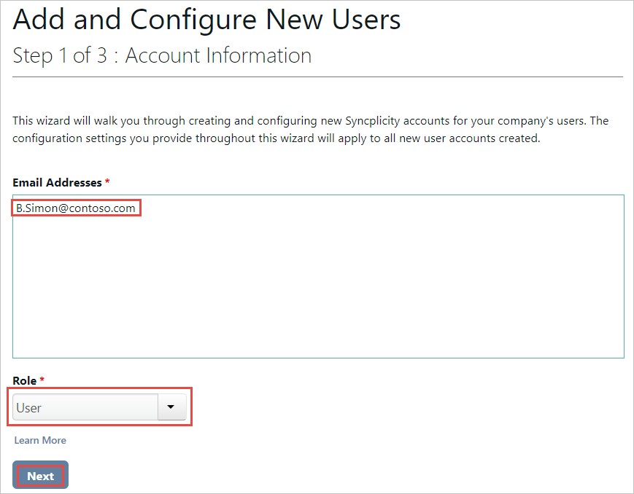Open the Learn More link
Viewport: 634px width, 494px height.
(40, 440)
